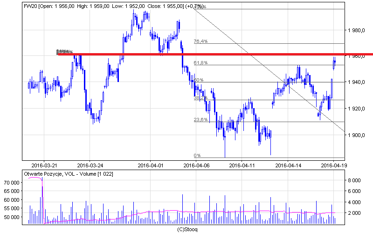
Task: Click the (C)Stooq copyright text
Action: pos(187,229)
